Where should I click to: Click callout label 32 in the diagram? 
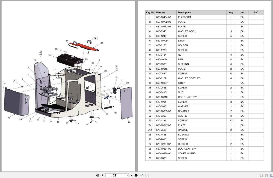coord(9,118)
